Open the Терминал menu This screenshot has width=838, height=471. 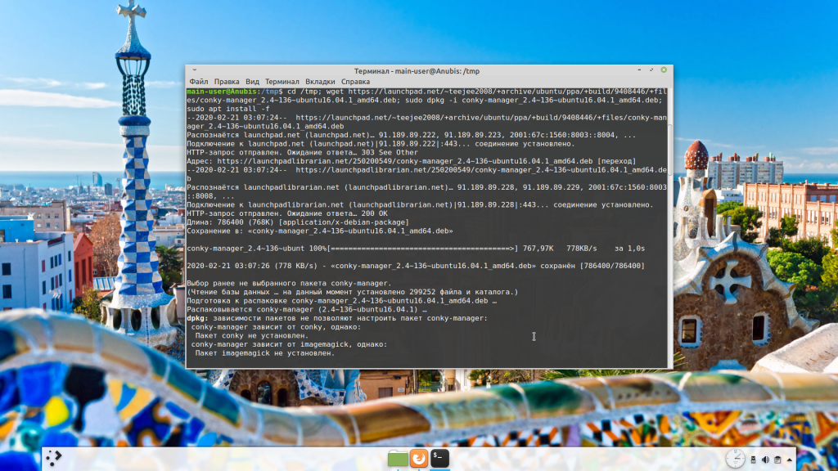pyautogui.click(x=282, y=82)
